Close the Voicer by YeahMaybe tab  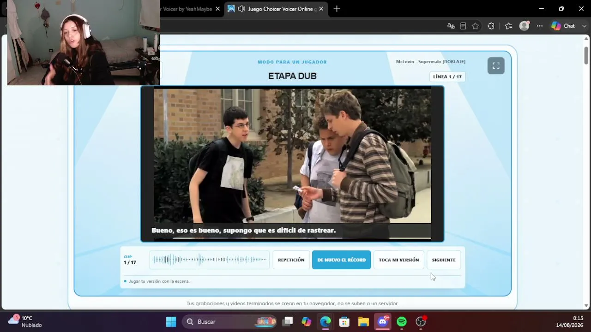pos(217,9)
